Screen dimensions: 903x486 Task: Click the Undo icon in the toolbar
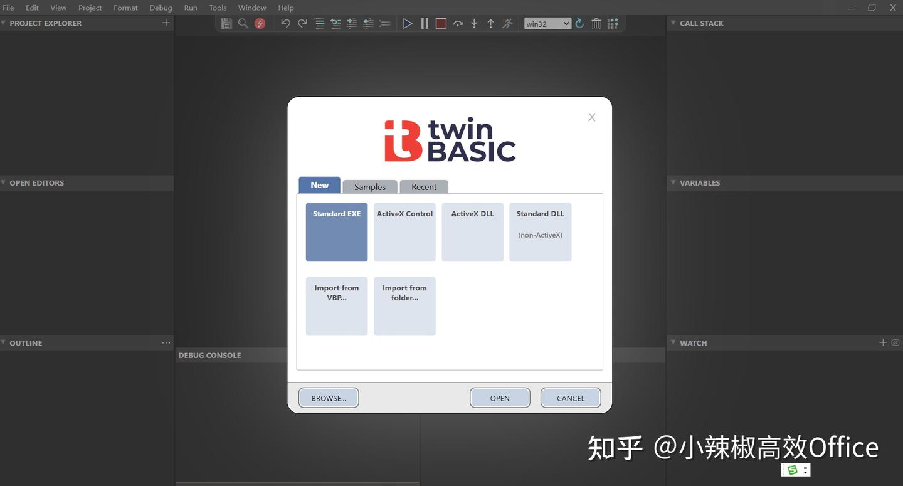(x=285, y=23)
